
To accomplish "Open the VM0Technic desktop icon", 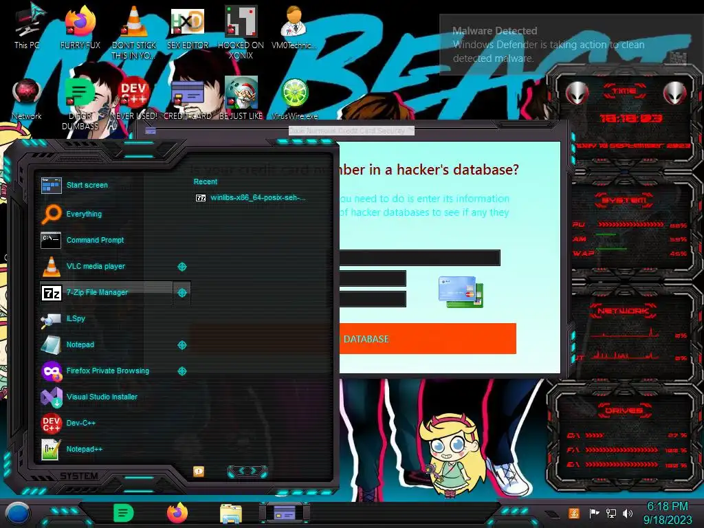I will tap(294, 26).
